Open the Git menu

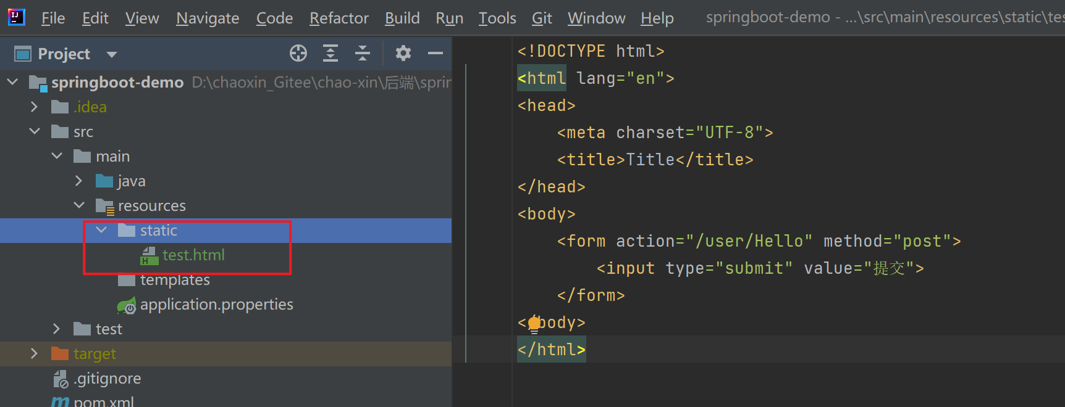tap(542, 18)
